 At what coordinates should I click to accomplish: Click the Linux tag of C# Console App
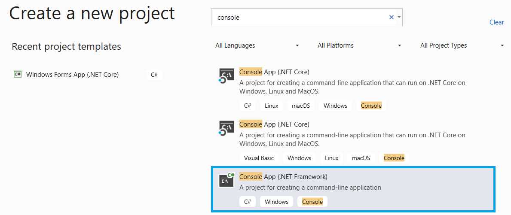[272, 106]
